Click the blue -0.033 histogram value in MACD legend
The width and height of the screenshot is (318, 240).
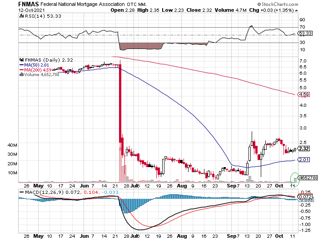(110, 192)
